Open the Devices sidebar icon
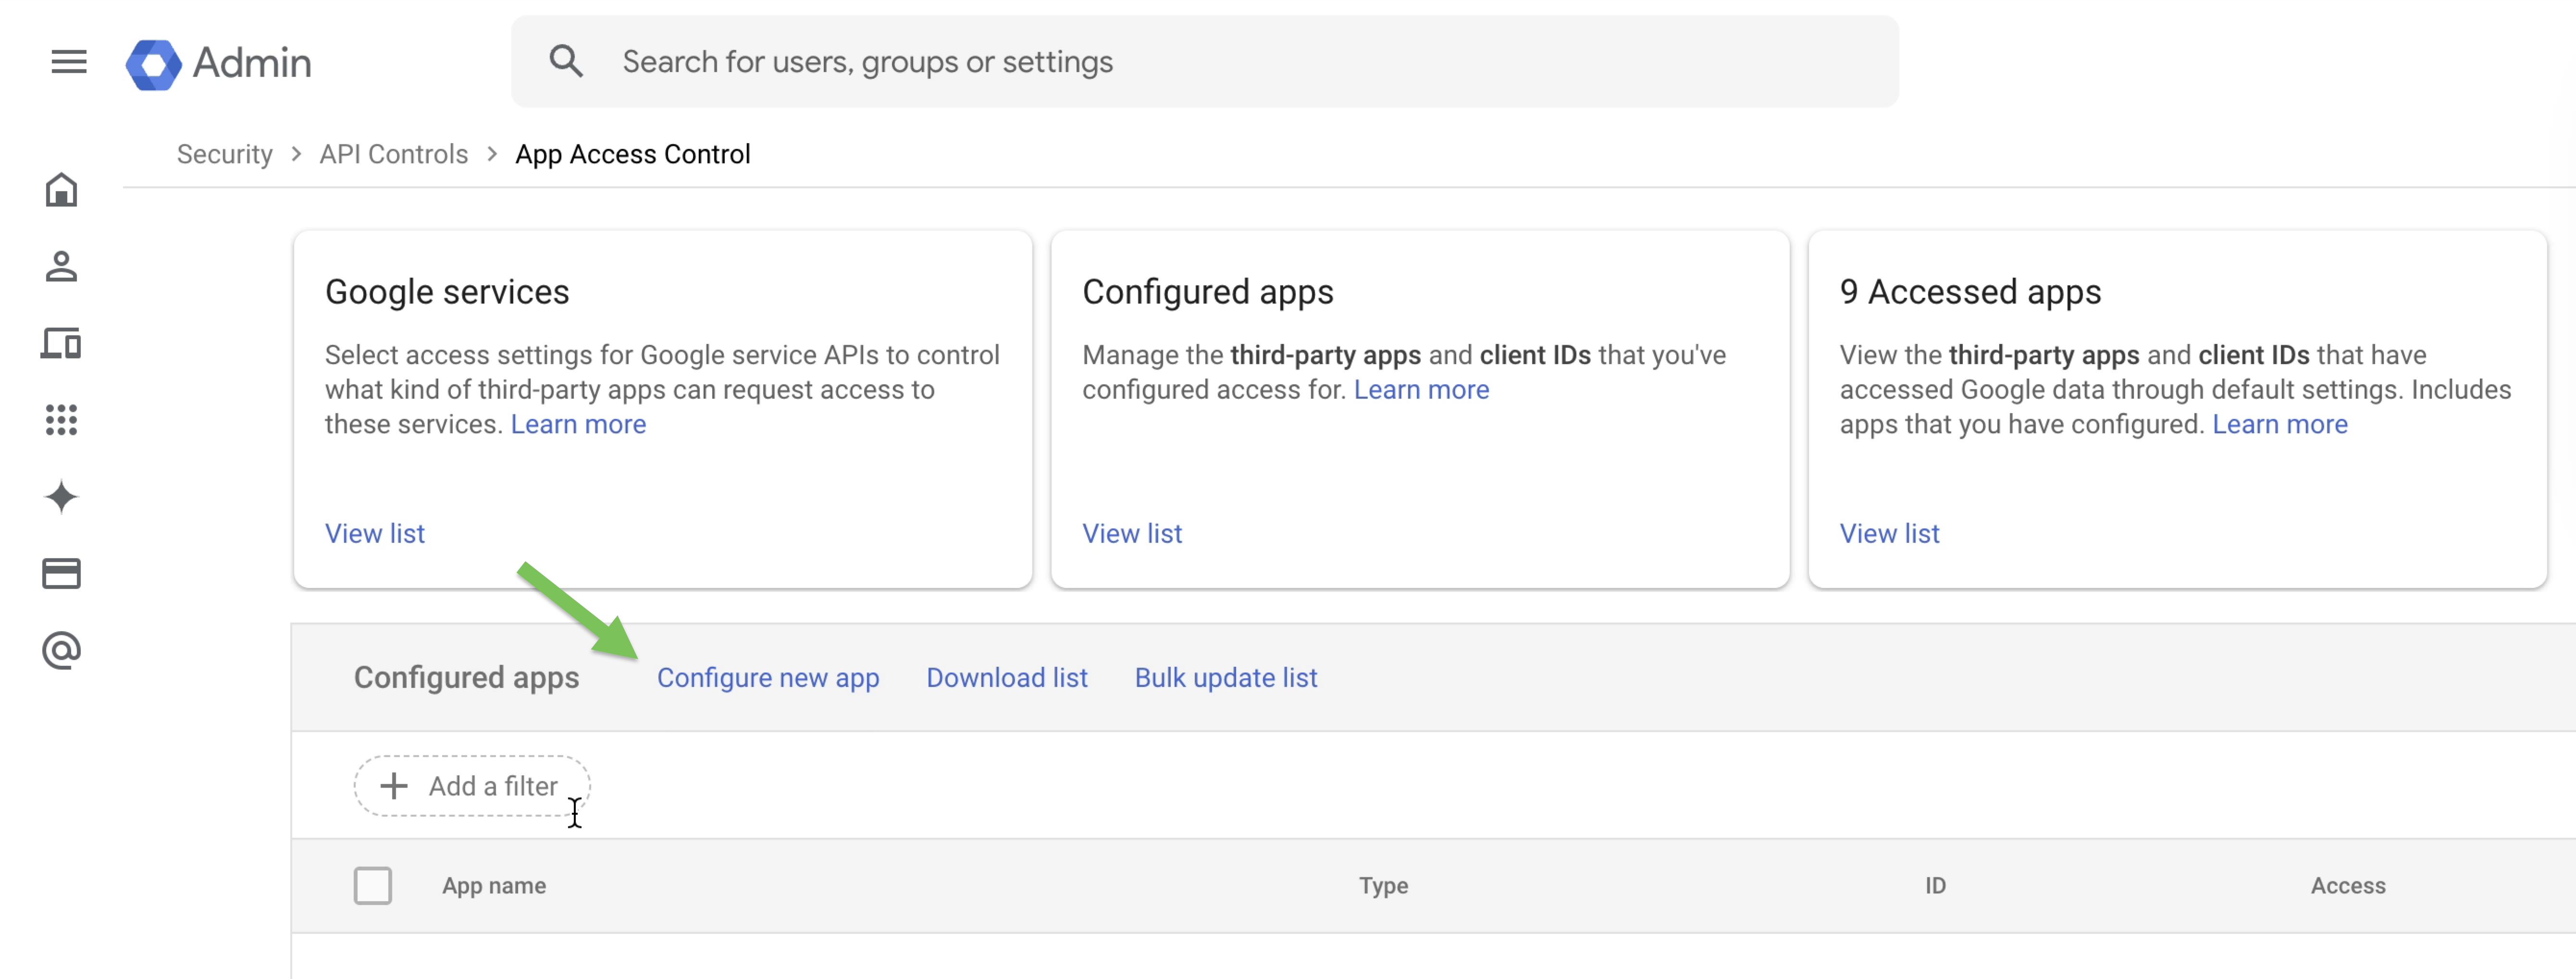The image size is (2576, 979). (x=61, y=343)
